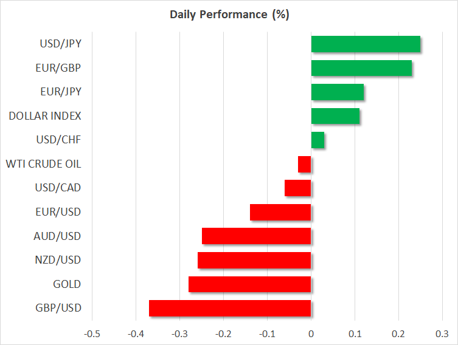
Task: Select the AUD/USD red bar
Action: pos(256,236)
